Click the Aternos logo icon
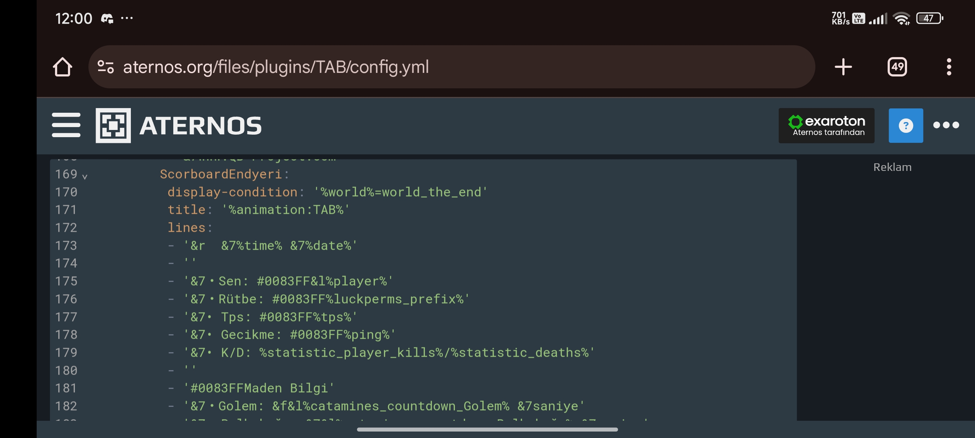The image size is (975, 438). click(x=113, y=125)
